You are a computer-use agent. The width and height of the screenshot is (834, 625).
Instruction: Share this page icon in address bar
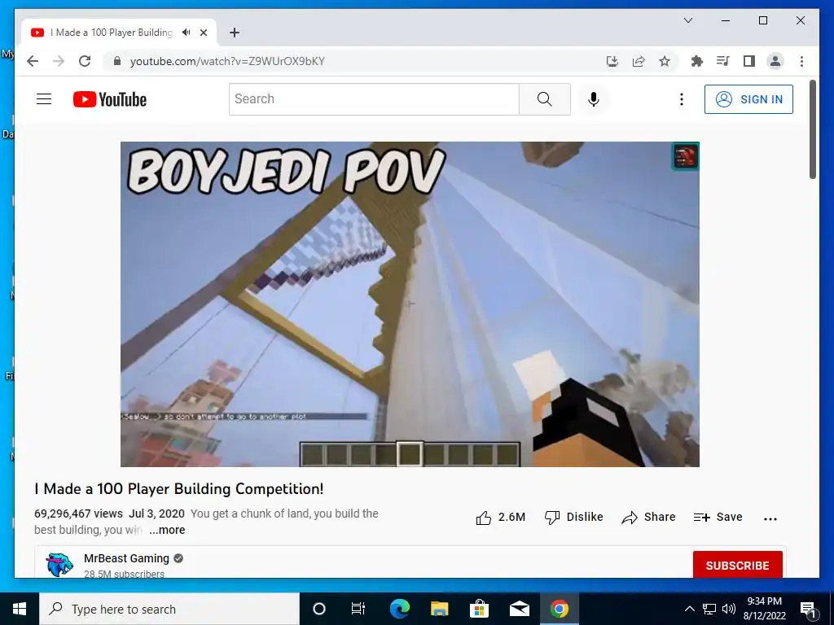[x=639, y=61]
